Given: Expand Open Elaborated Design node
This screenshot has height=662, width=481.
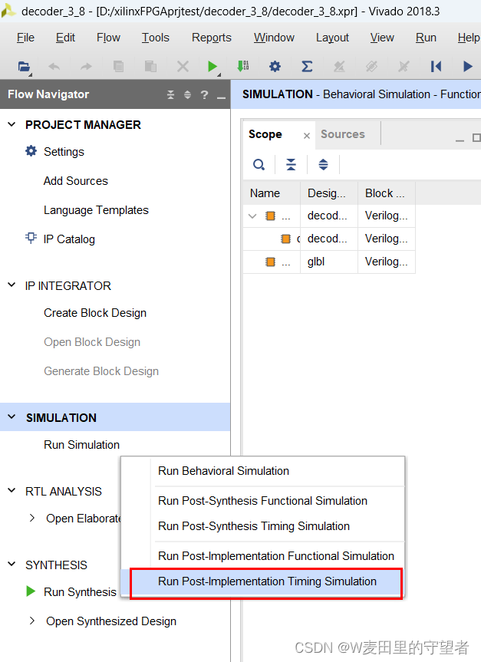Looking at the screenshot, I should coord(32,518).
